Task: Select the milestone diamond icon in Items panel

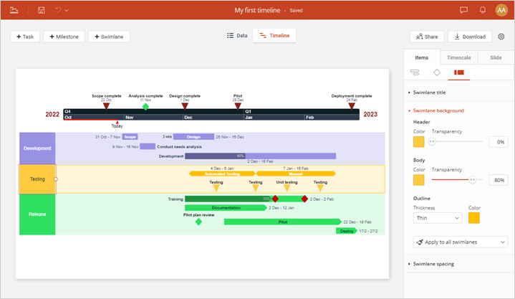Action: pyautogui.click(x=437, y=72)
